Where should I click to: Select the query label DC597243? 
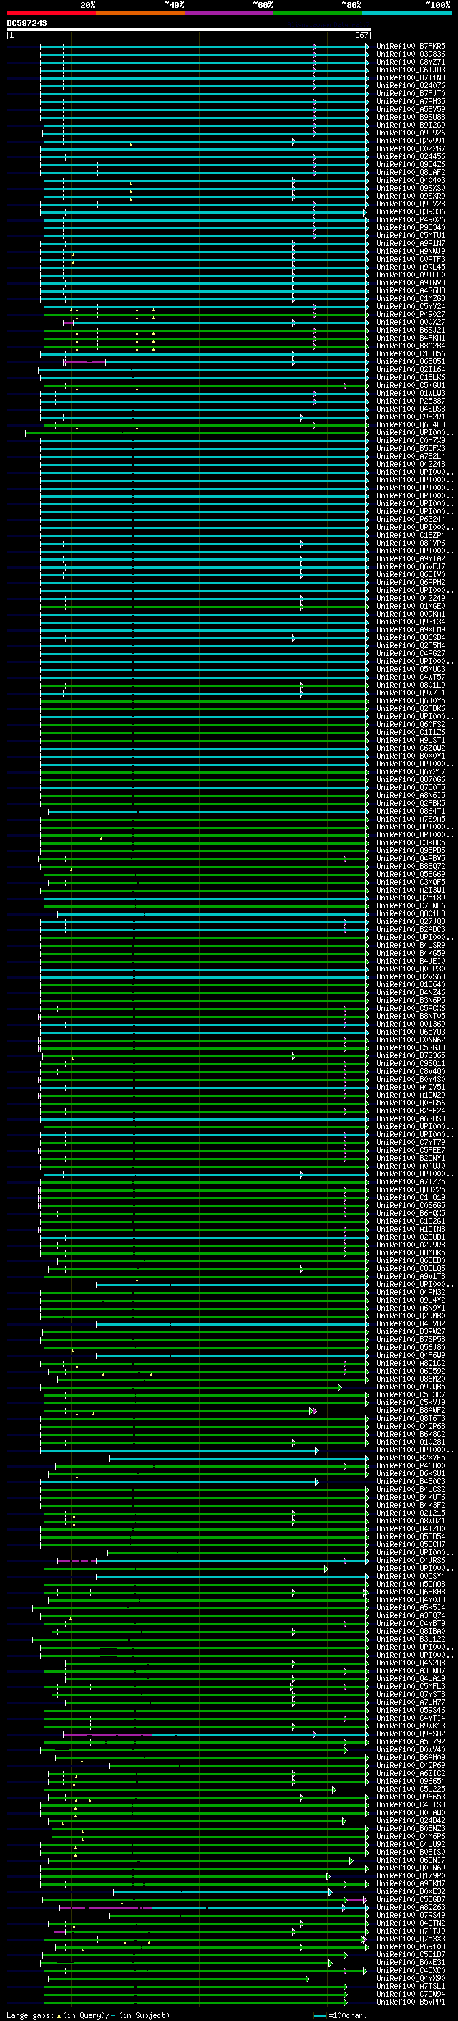coord(26,24)
